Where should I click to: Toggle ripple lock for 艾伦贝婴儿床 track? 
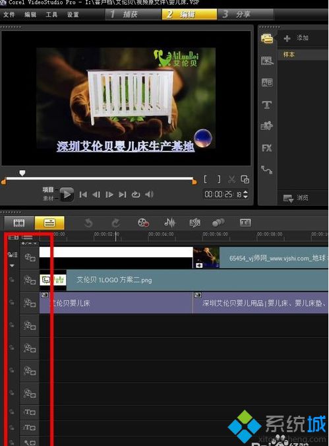click(12, 302)
